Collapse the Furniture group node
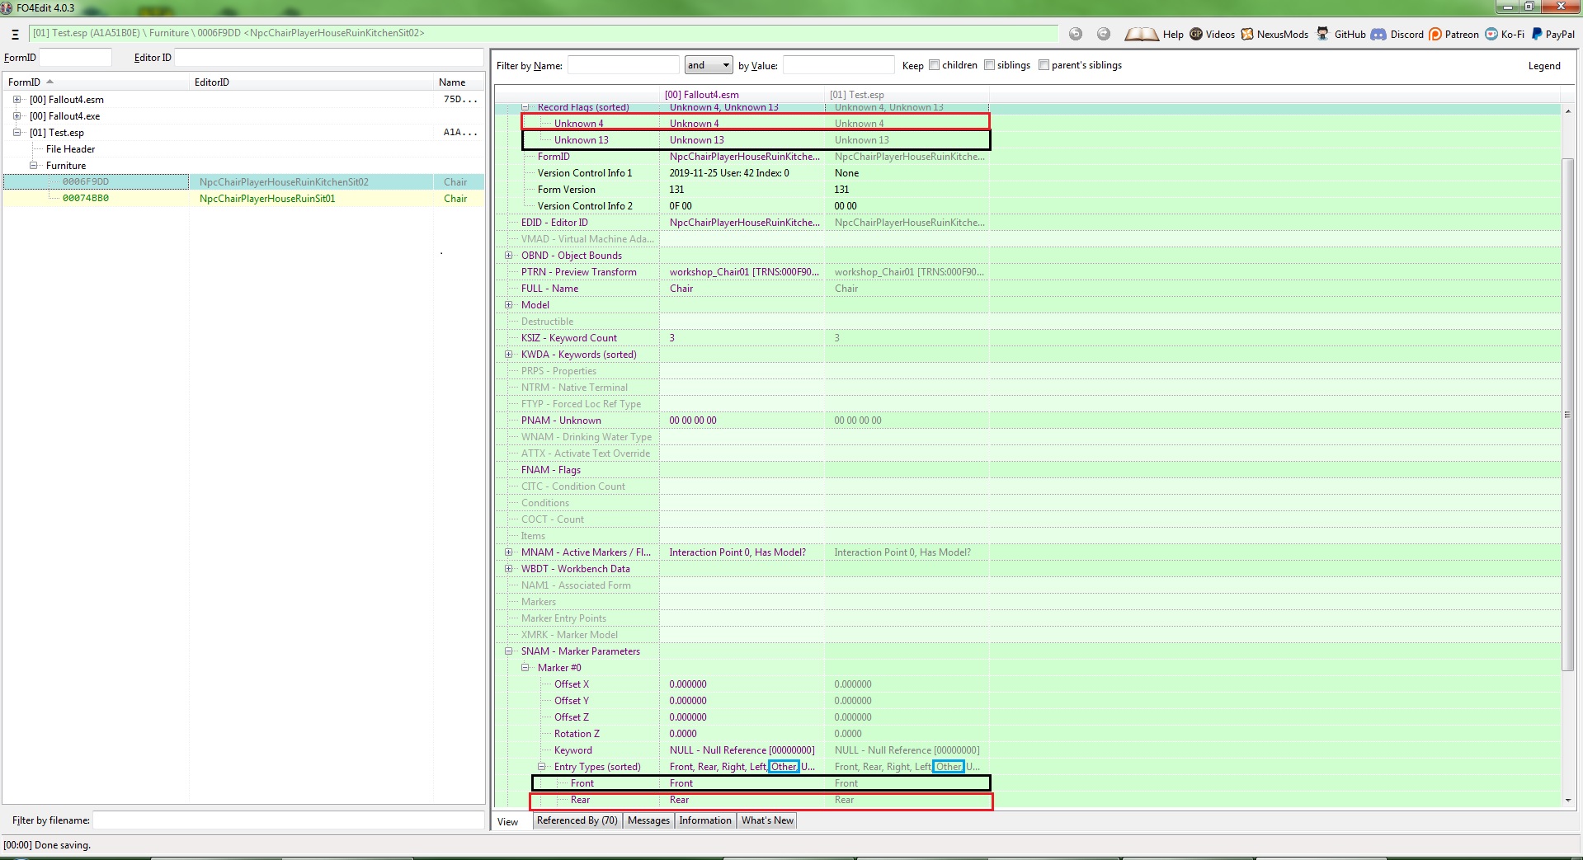Screen dimensions: 1583x860 [33, 166]
